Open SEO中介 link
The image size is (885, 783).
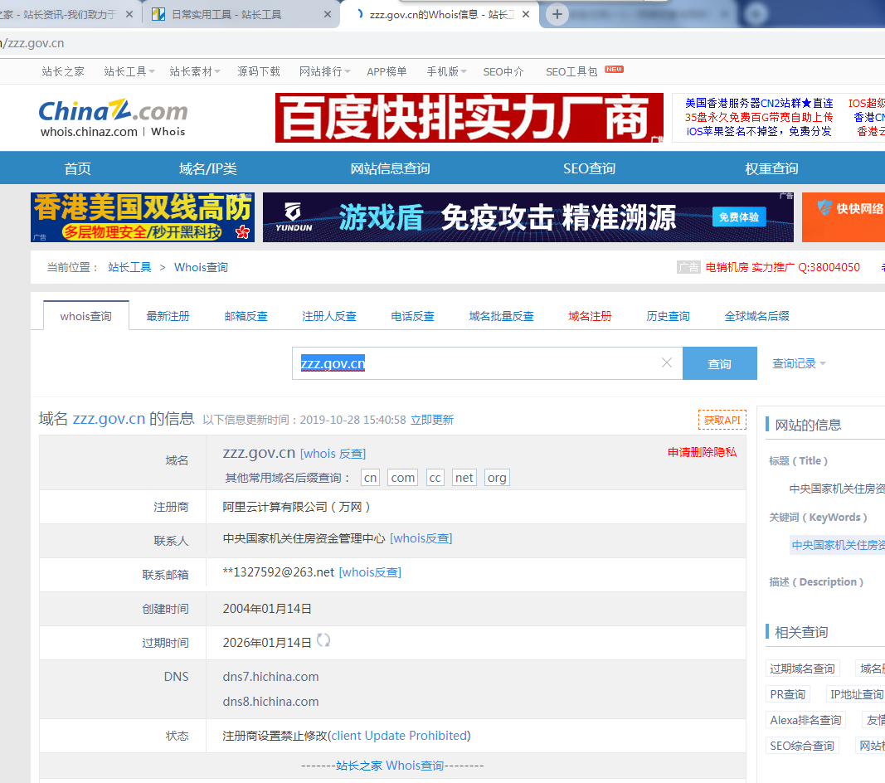(x=503, y=71)
